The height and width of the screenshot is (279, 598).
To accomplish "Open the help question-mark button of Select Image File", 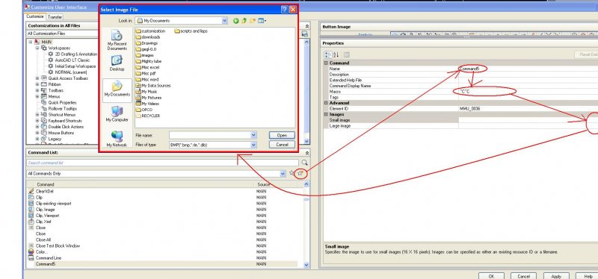I will [285, 10].
